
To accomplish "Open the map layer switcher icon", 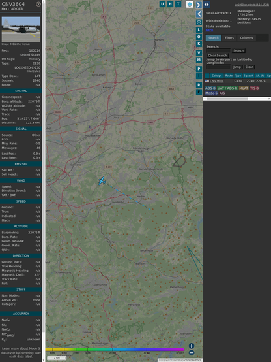I will 190,4.
